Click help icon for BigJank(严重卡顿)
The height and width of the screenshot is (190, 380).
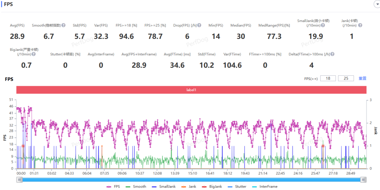33,54
